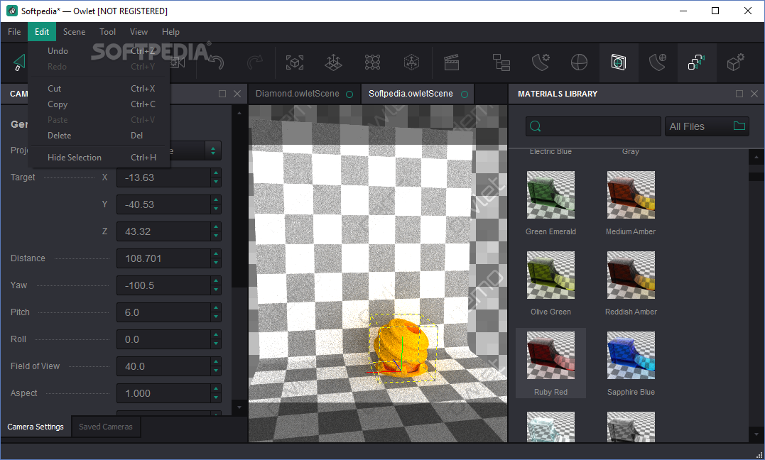Open the All Files filter dropdown

pos(707,126)
